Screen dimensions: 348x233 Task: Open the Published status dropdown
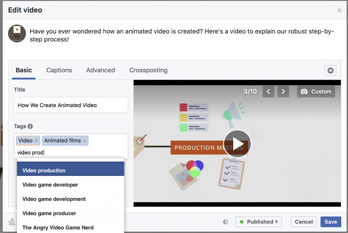pos(259,222)
